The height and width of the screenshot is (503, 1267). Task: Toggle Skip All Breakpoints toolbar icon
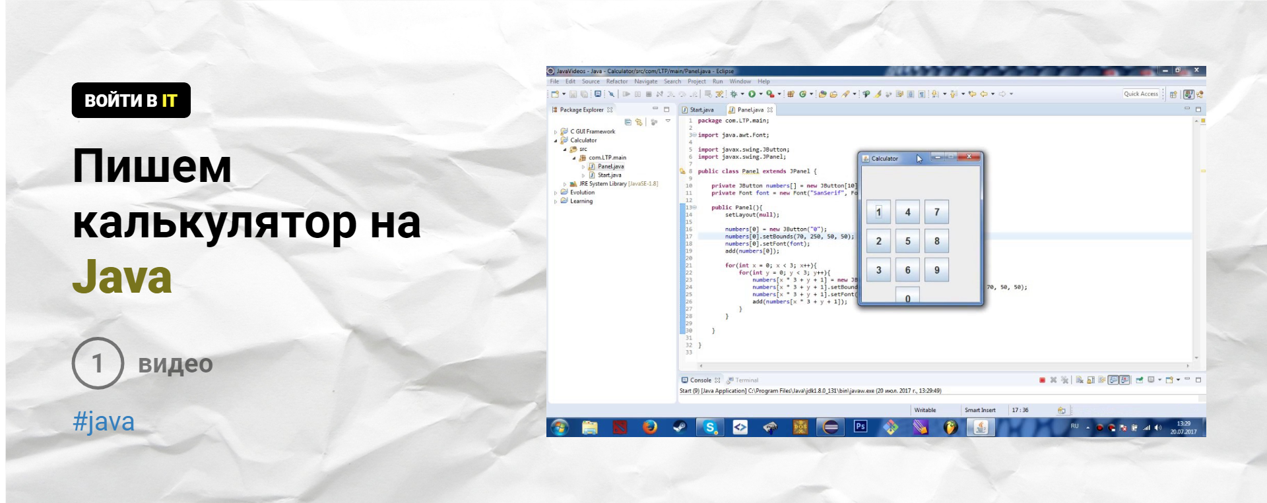(x=611, y=94)
